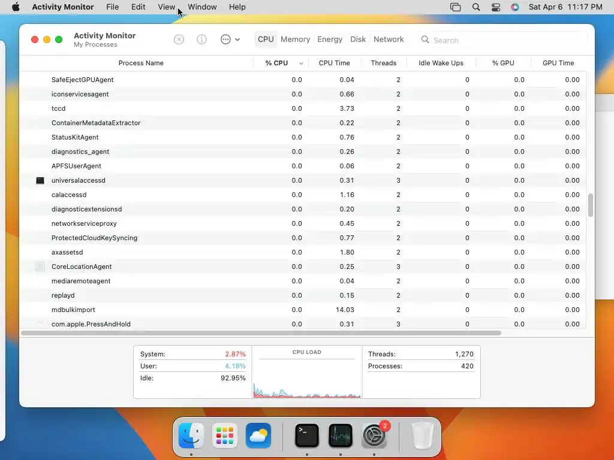The image size is (614, 460).
Task: Click the System 2.87% value
Action: coord(235,354)
